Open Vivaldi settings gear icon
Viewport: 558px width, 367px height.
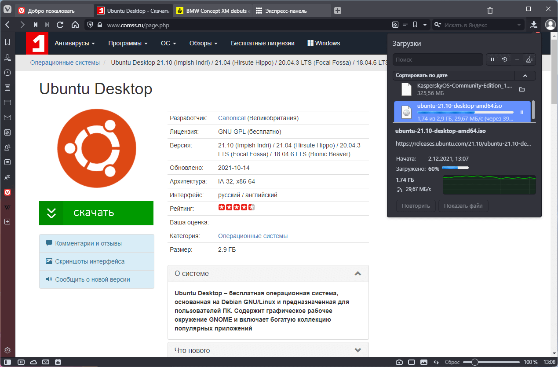(7, 351)
